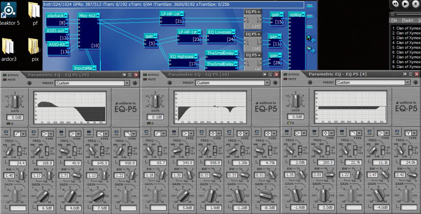The image size is (421, 214).
Task: Click master GAIN knob in EQ P5 [29]
Action: (15, 101)
